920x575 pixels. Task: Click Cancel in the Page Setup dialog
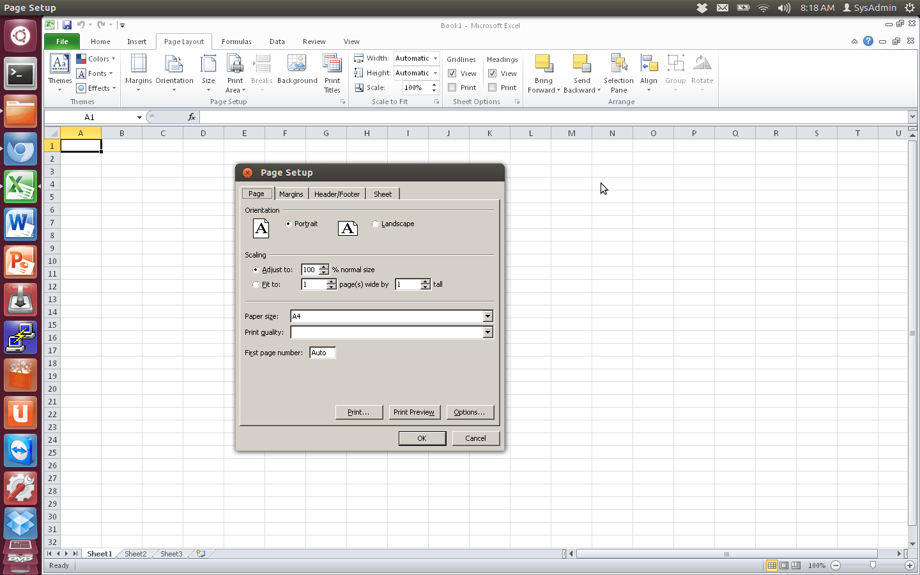click(x=475, y=438)
